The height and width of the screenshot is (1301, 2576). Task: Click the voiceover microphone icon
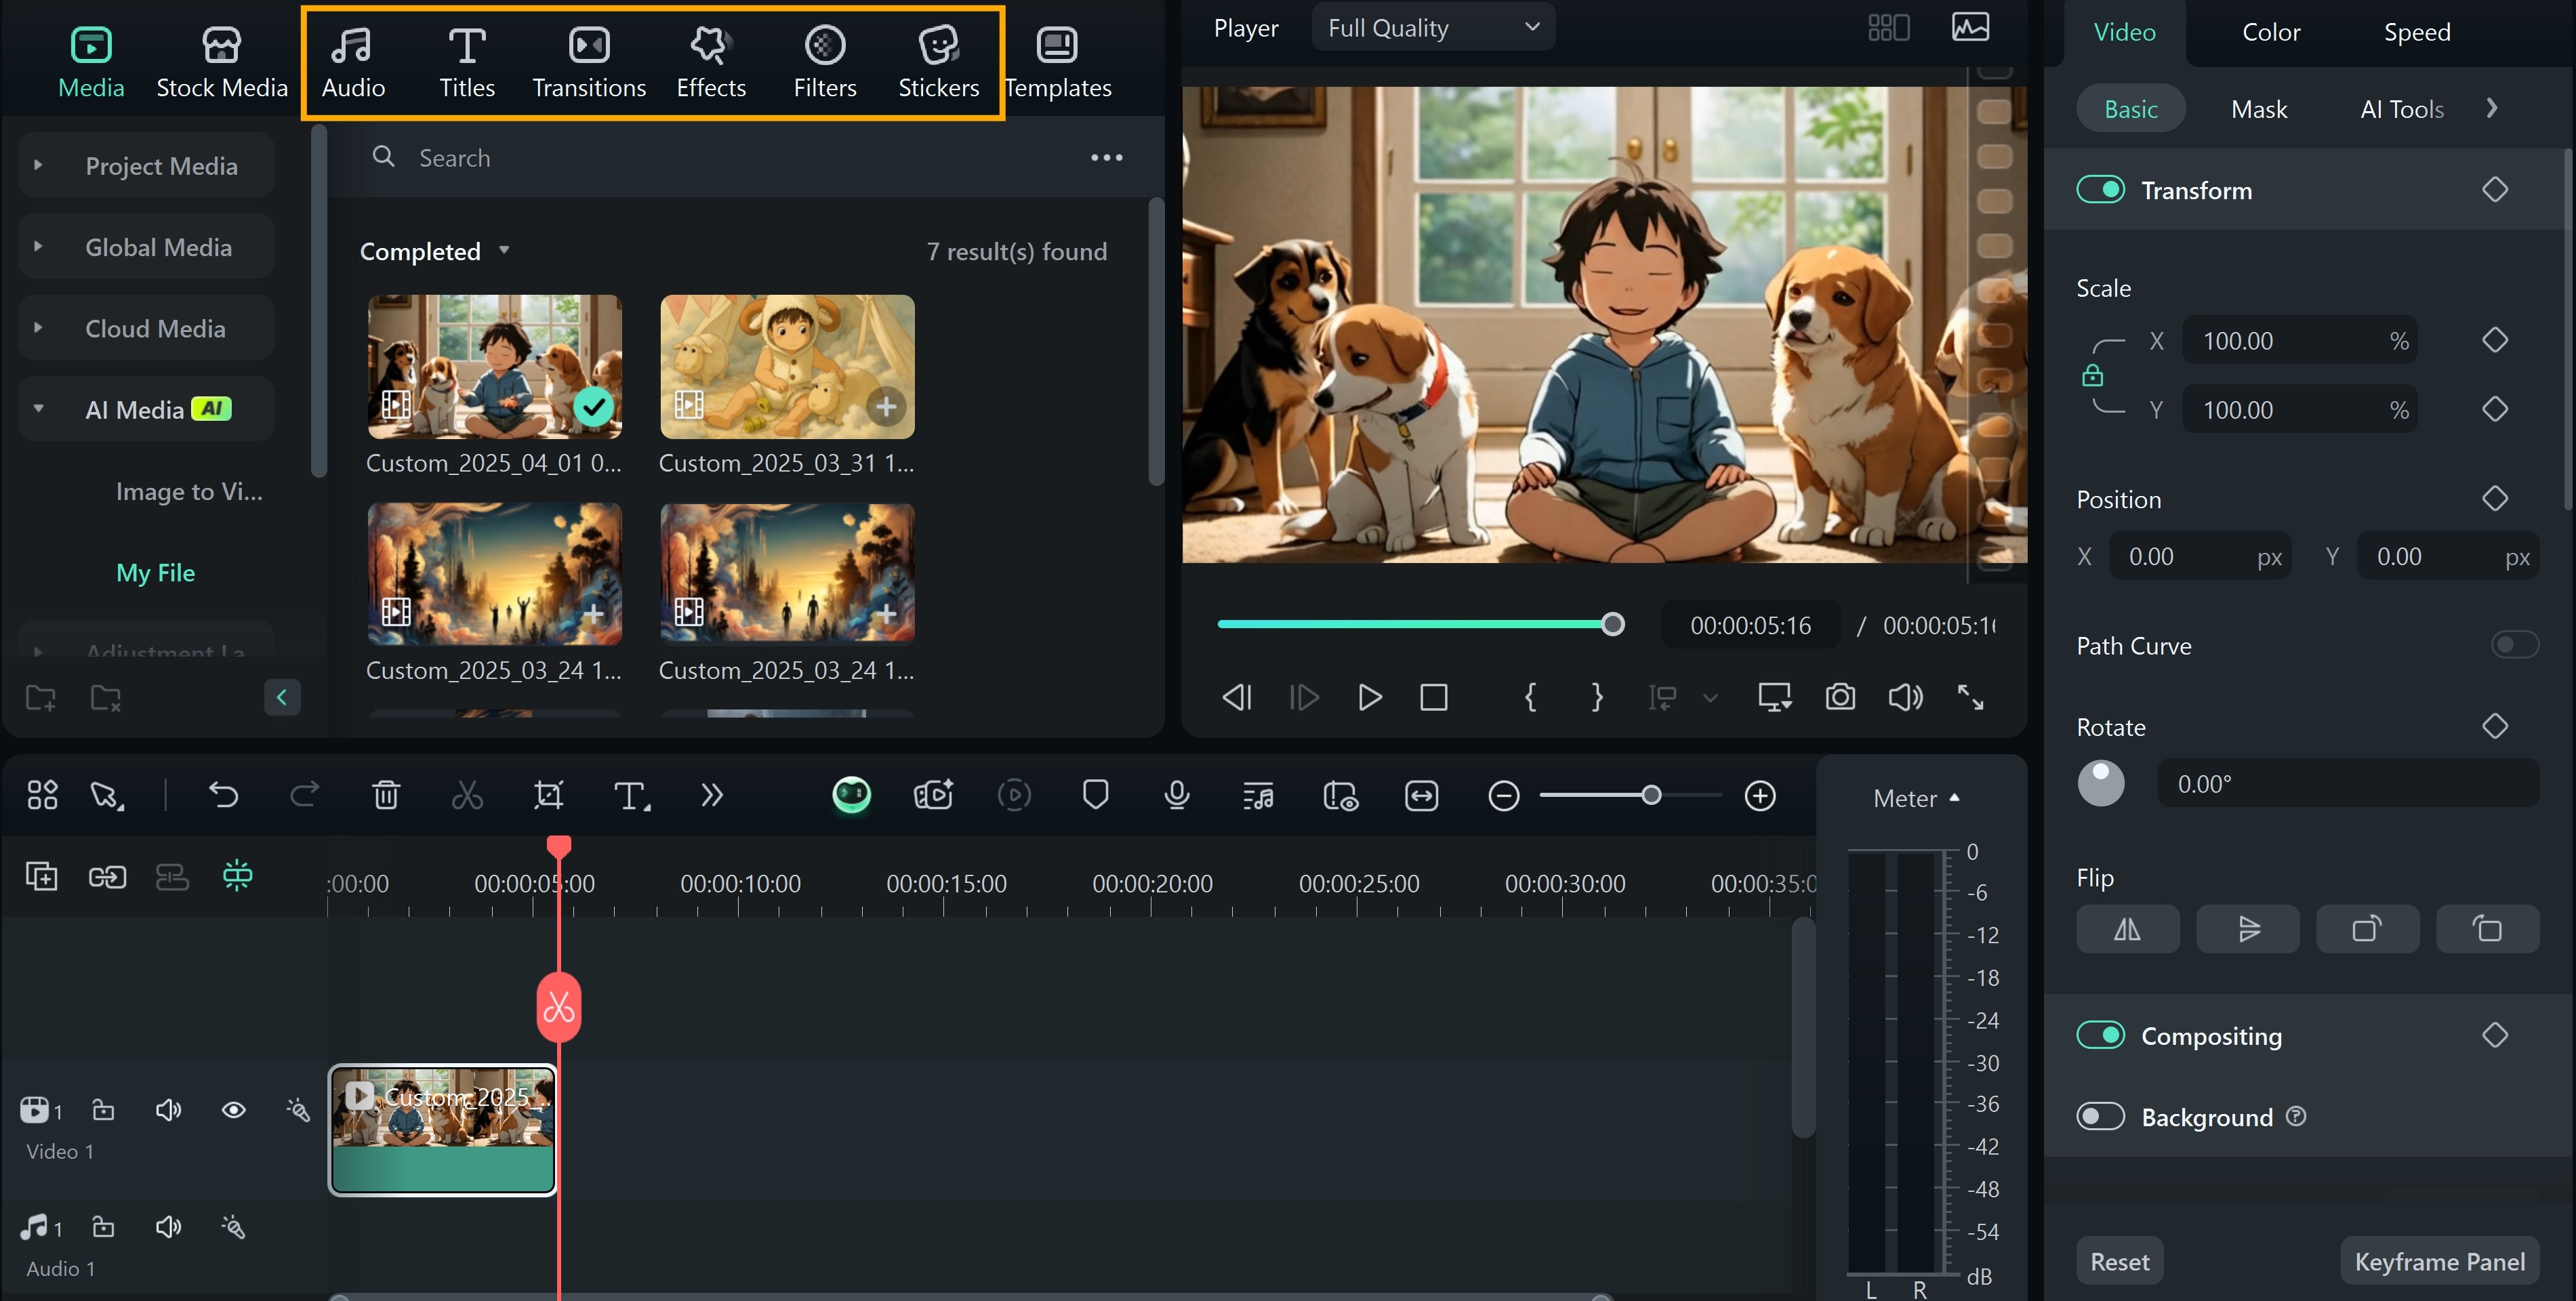(1177, 795)
